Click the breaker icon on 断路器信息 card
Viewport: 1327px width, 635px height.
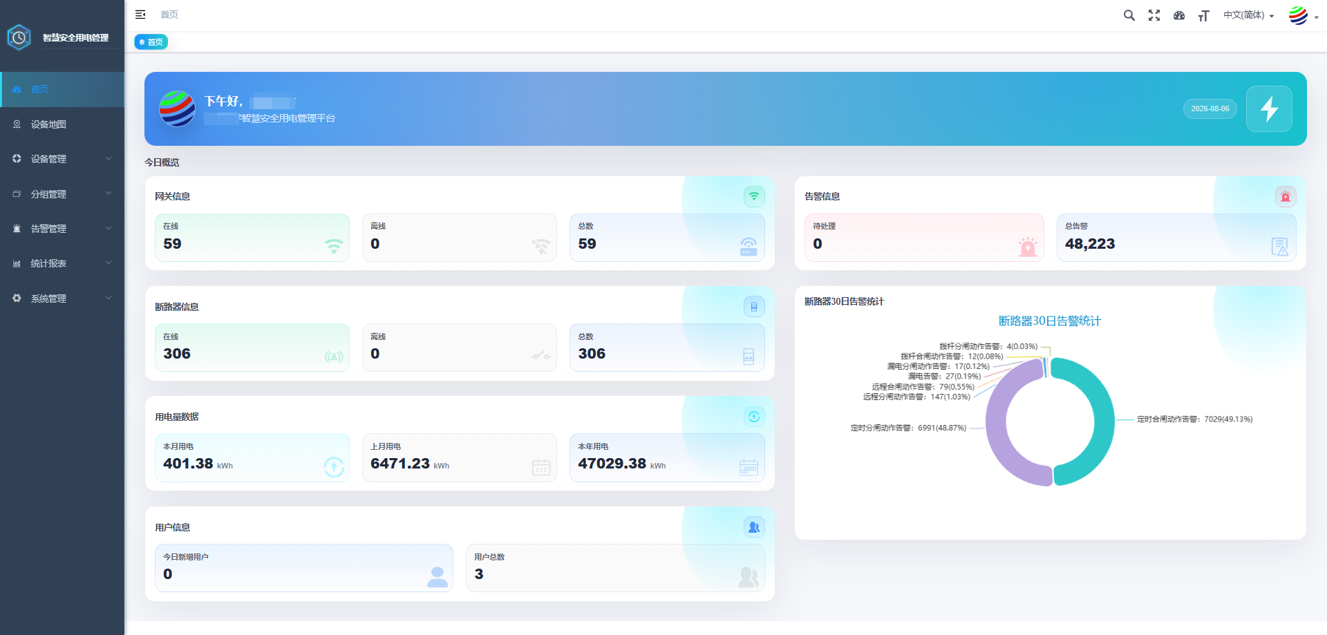tap(754, 307)
